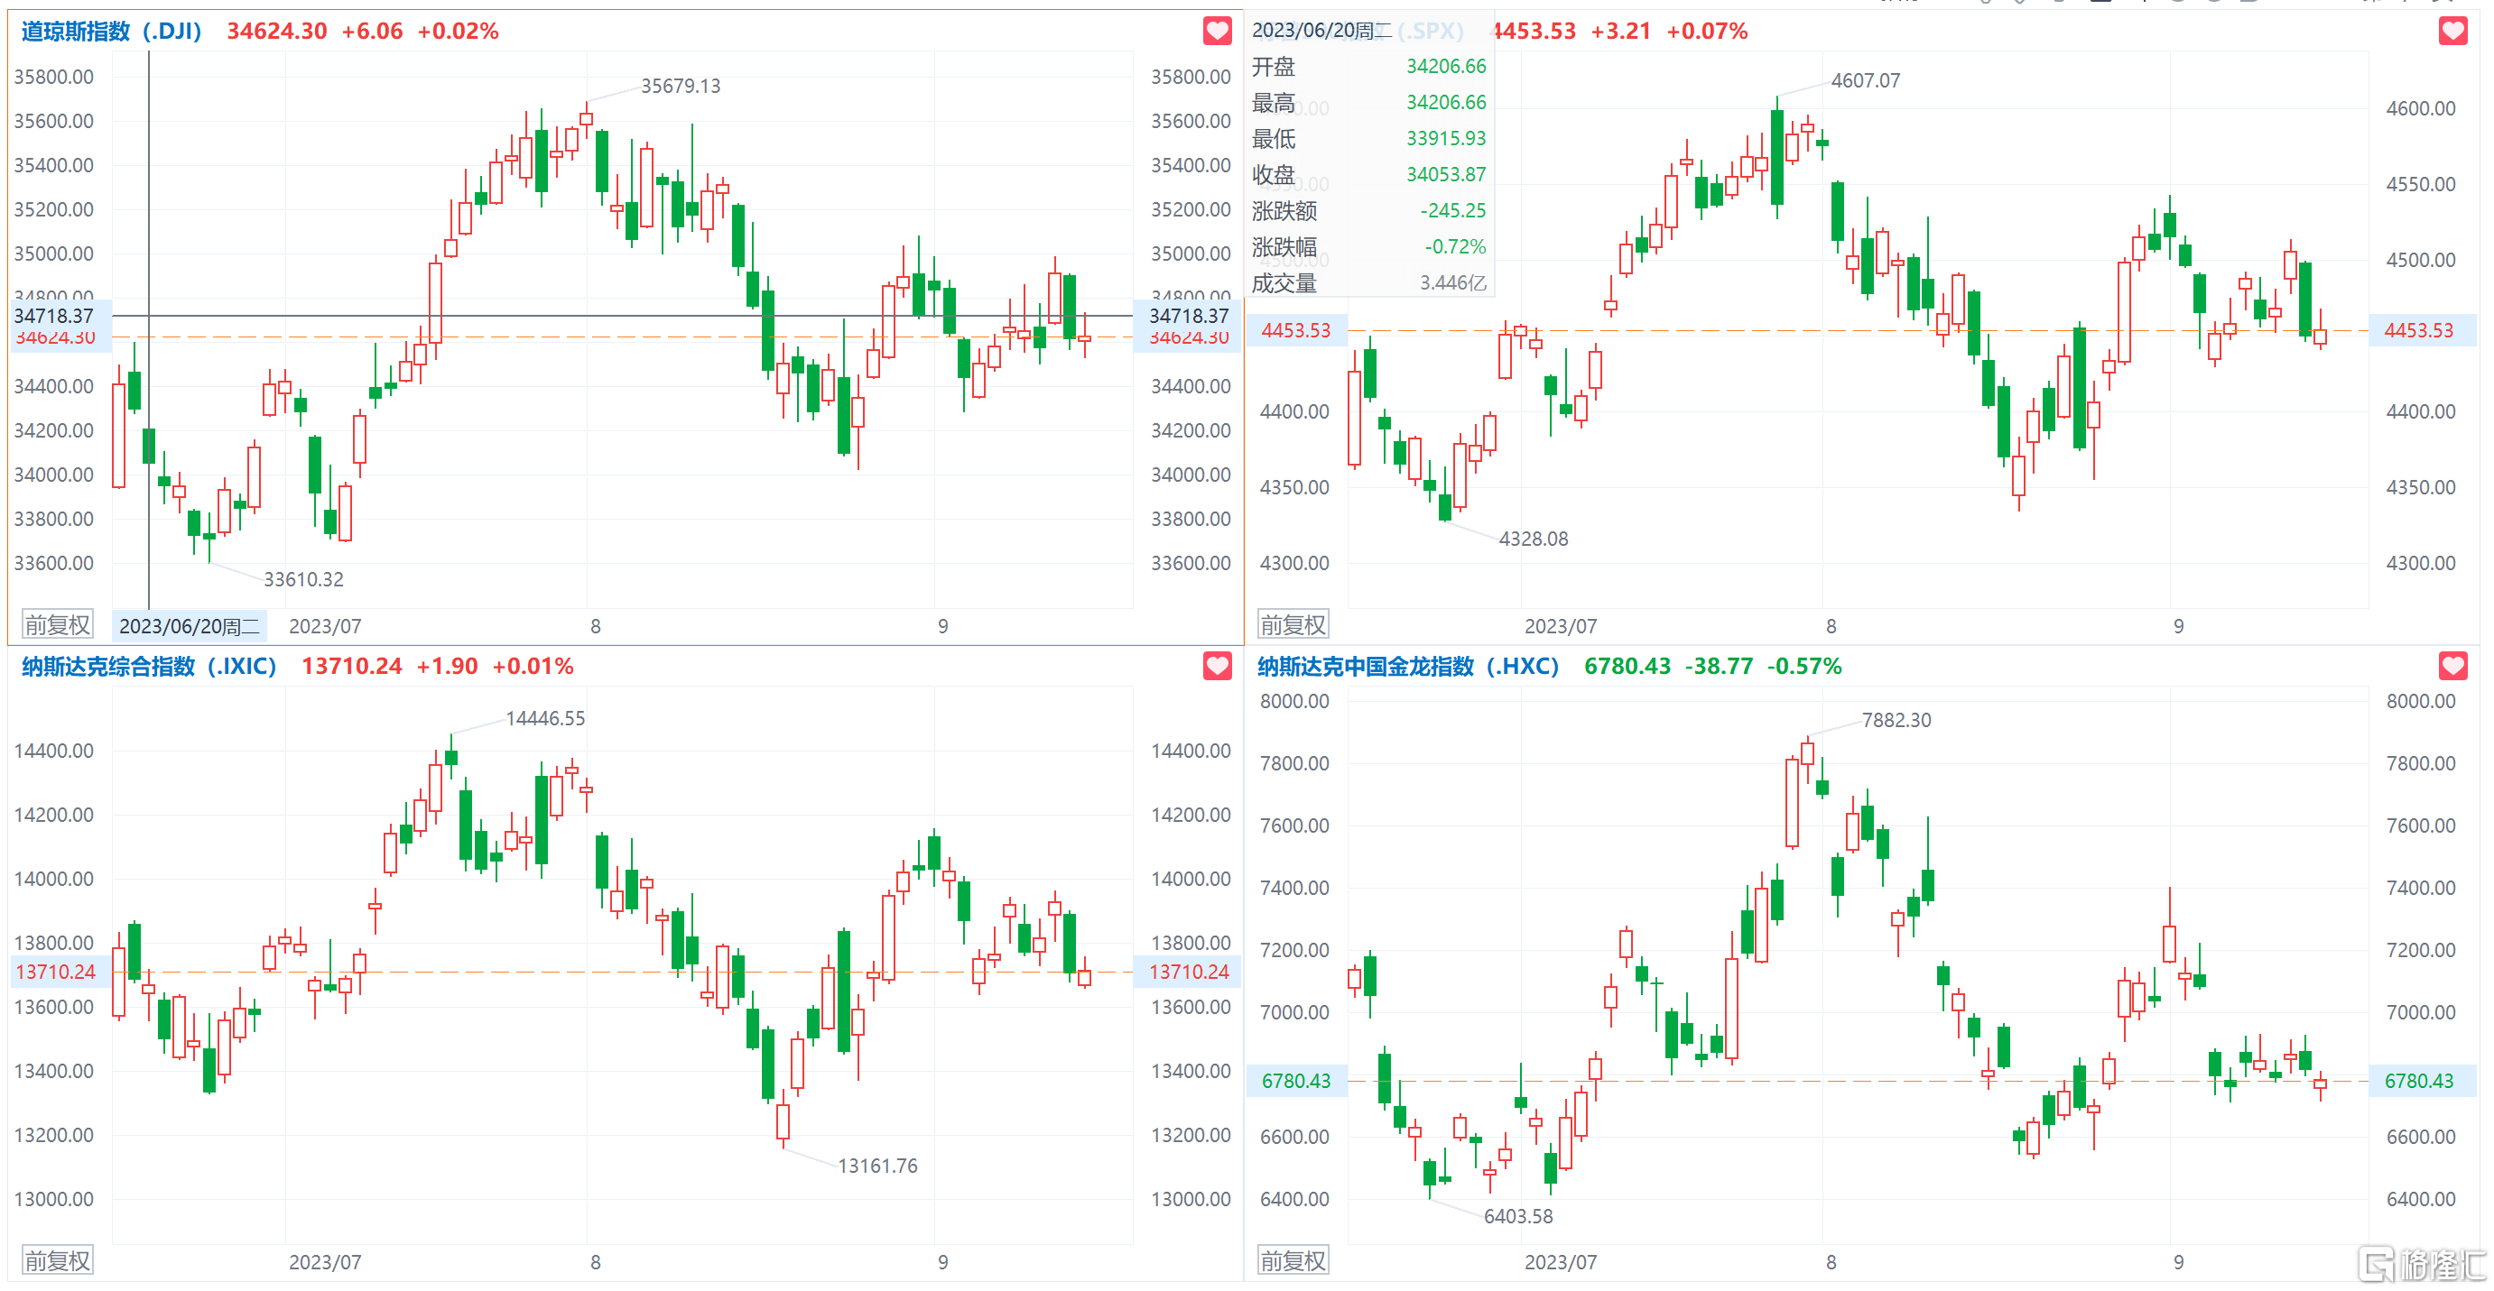The height and width of the screenshot is (1291, 2494).
Task: Toggle favorite heart on Nasdaq Composite chart
Action: pyautogui.click(x=1217, y=666)
